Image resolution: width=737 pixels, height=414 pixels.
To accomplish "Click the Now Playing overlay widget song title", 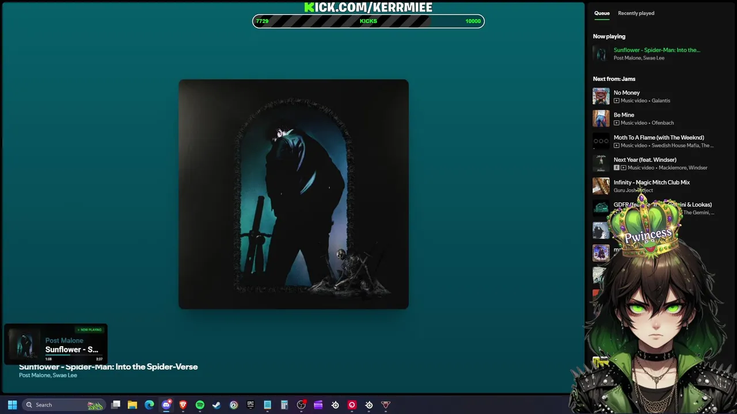I will 72,350.
